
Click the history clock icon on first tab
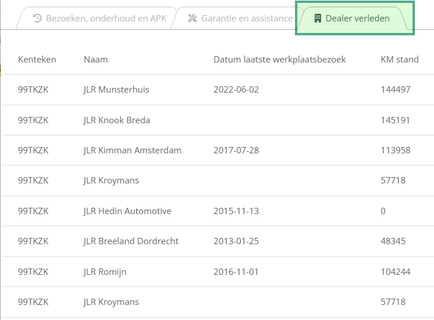click(x=37, y=19)
